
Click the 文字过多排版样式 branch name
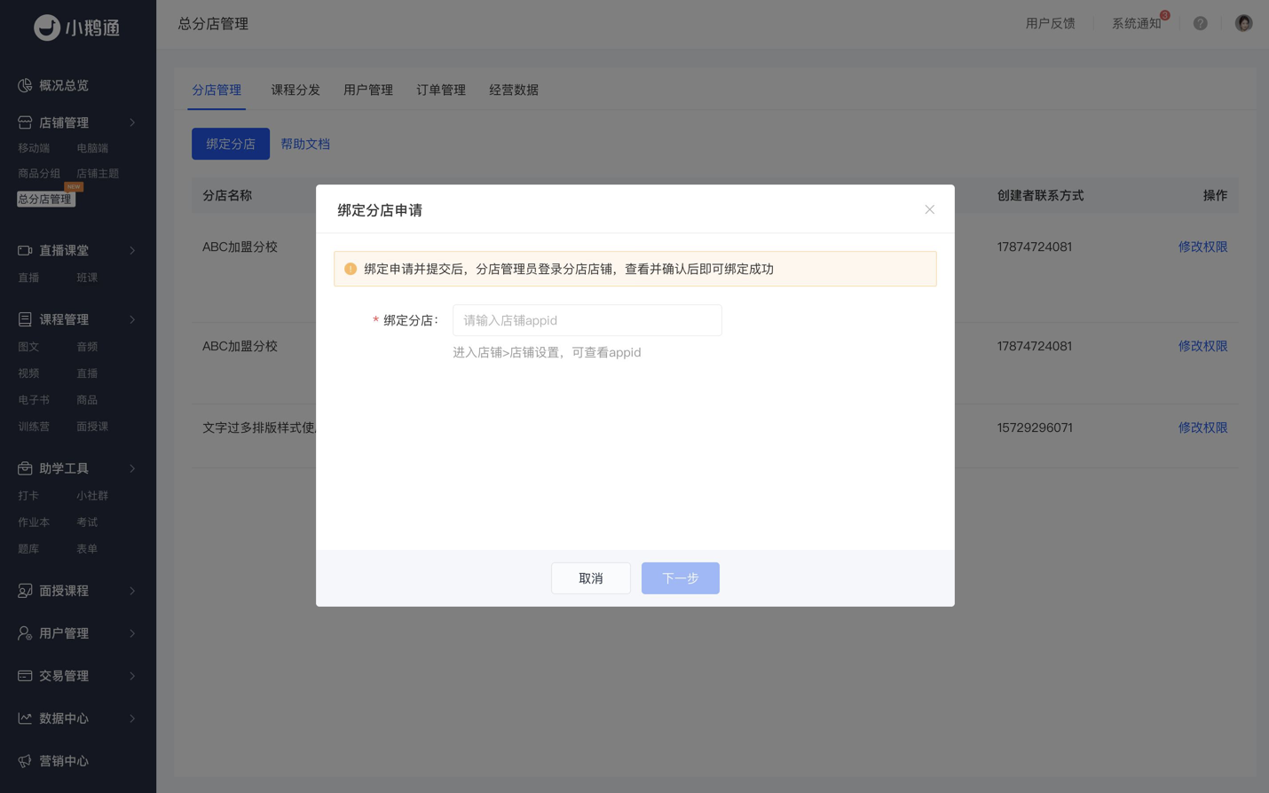[x=259, y=428]
